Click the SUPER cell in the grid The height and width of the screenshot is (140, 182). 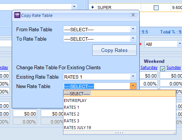click(119, 8)
